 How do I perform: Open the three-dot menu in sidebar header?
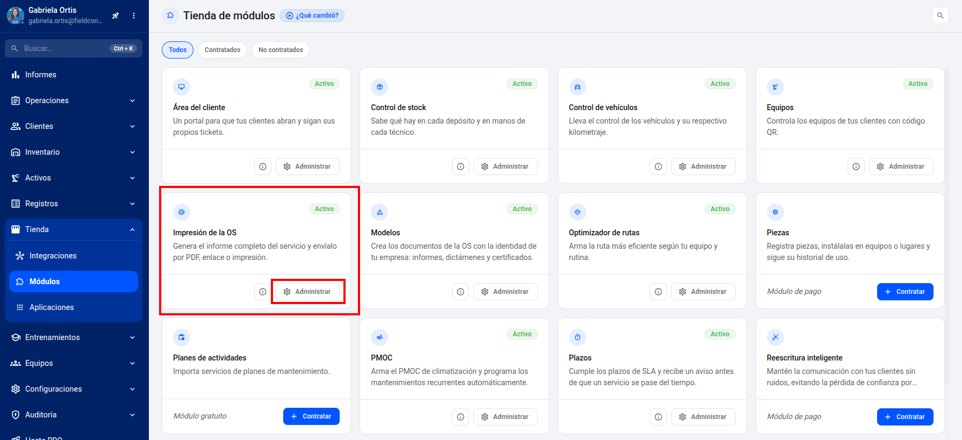[x=134, y=16]
